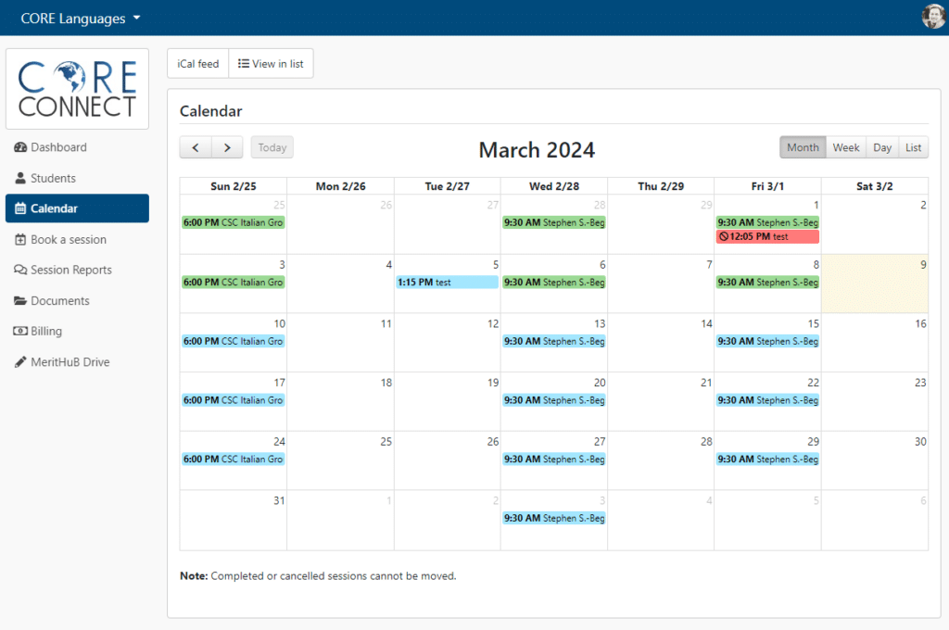The height and width of the screenshot is (630, 949).
Task: Open the user avatar in top bar
Action: [x=932, y=17]
